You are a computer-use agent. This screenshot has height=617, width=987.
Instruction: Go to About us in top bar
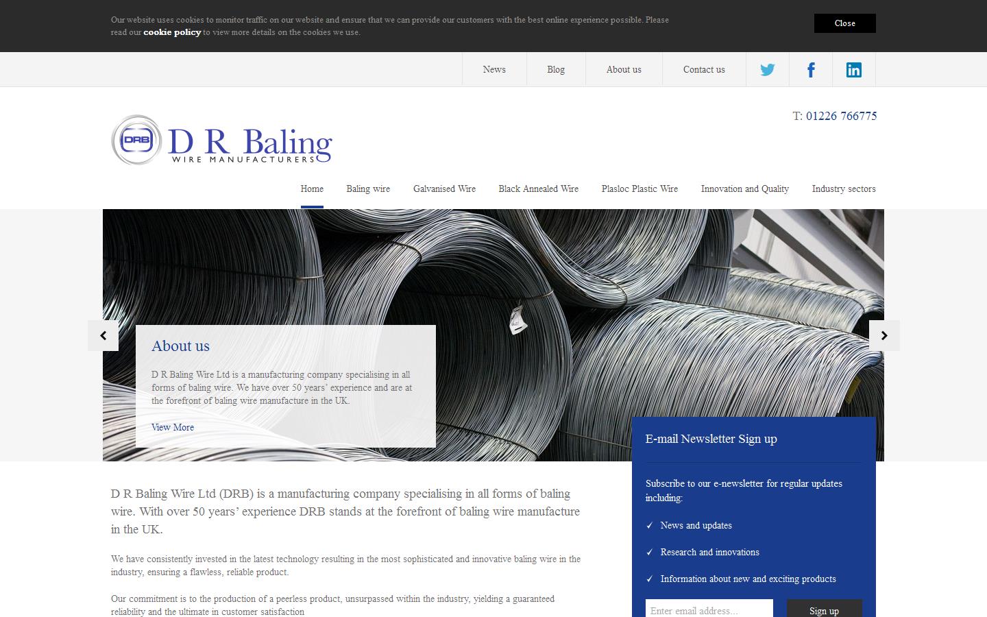(x=624, y=69)
